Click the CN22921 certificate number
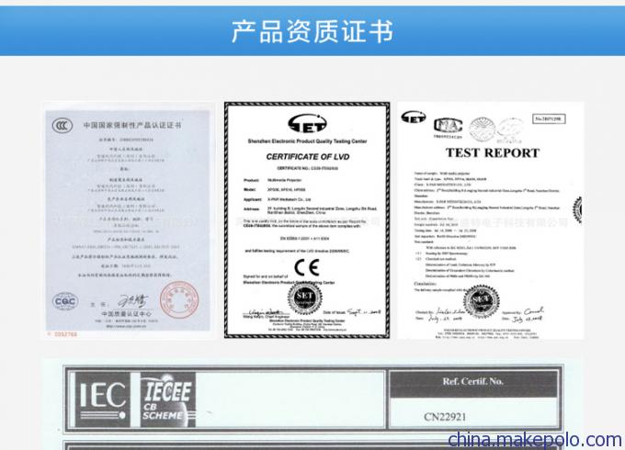Image resolution: width=625 pixels, height=450 pixels. pos(445,417)
